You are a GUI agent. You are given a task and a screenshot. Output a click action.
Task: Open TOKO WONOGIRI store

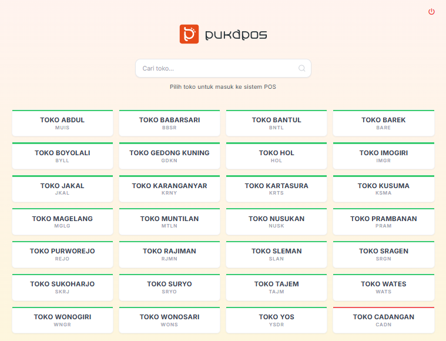pyautogui.click(x=62, y=320)
